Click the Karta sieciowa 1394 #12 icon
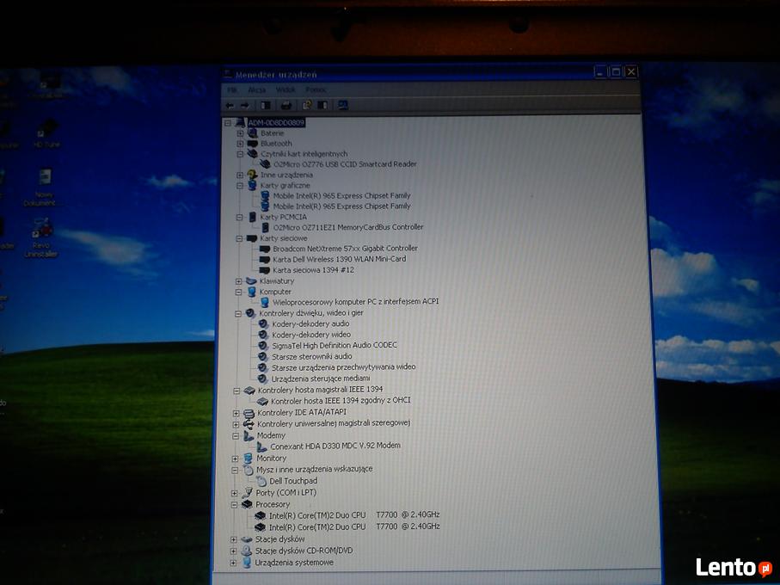The width and height of the screenshot is (780, 585). (x=265, y=270)
